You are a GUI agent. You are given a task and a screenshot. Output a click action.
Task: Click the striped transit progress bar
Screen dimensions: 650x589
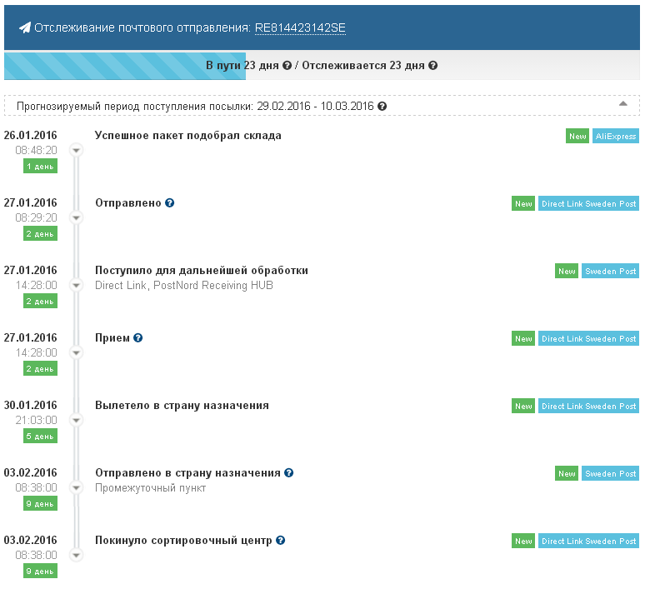pyautogui.click(x=125, y=66)
